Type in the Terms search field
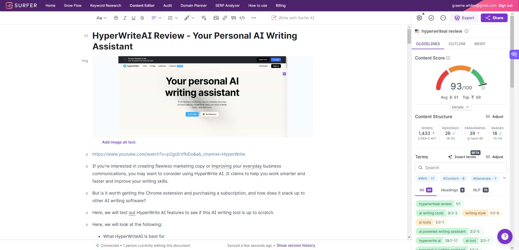 click(460, 168)
